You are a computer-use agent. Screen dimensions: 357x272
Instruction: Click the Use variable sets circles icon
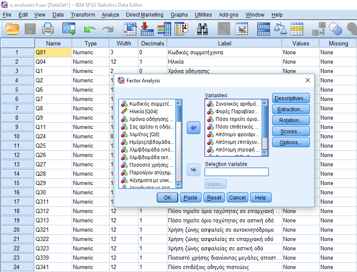pos(336,29)
